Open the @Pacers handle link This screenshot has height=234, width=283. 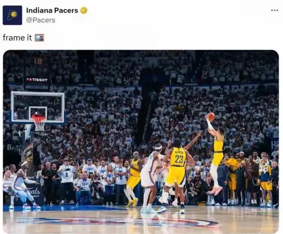[41, 20]
